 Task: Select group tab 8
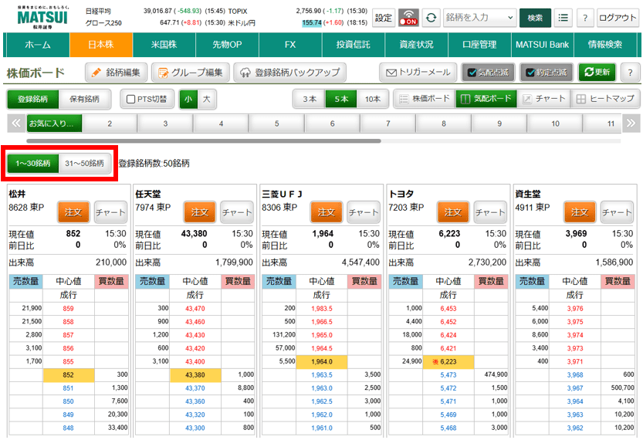pyautogui.click(x=444, y=124)
